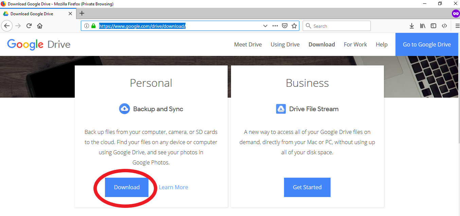Viewport: 460px width, 216px height.
Task: Download Backup and Sync
Action: point(127,187)
